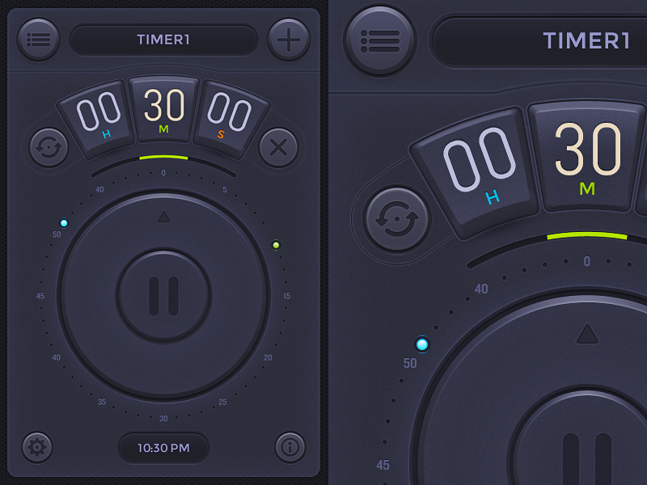
Task: Click the dial pointer triangle in zoomed view
Action: [x=587, y=334]
